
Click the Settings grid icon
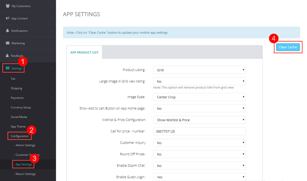8,68
